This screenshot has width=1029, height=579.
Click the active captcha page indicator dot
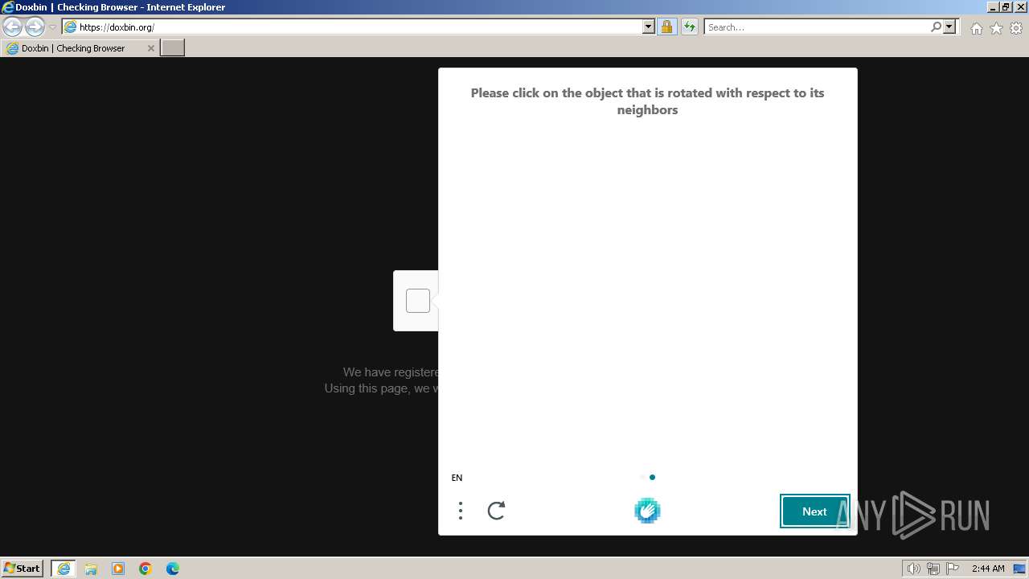(652, 477)
